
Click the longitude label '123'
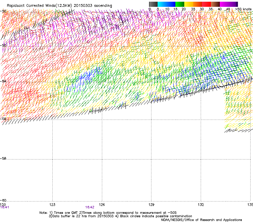pos(52,205)
